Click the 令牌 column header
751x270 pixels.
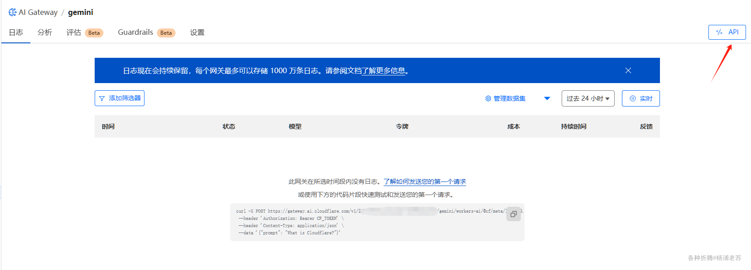[402, 126]
